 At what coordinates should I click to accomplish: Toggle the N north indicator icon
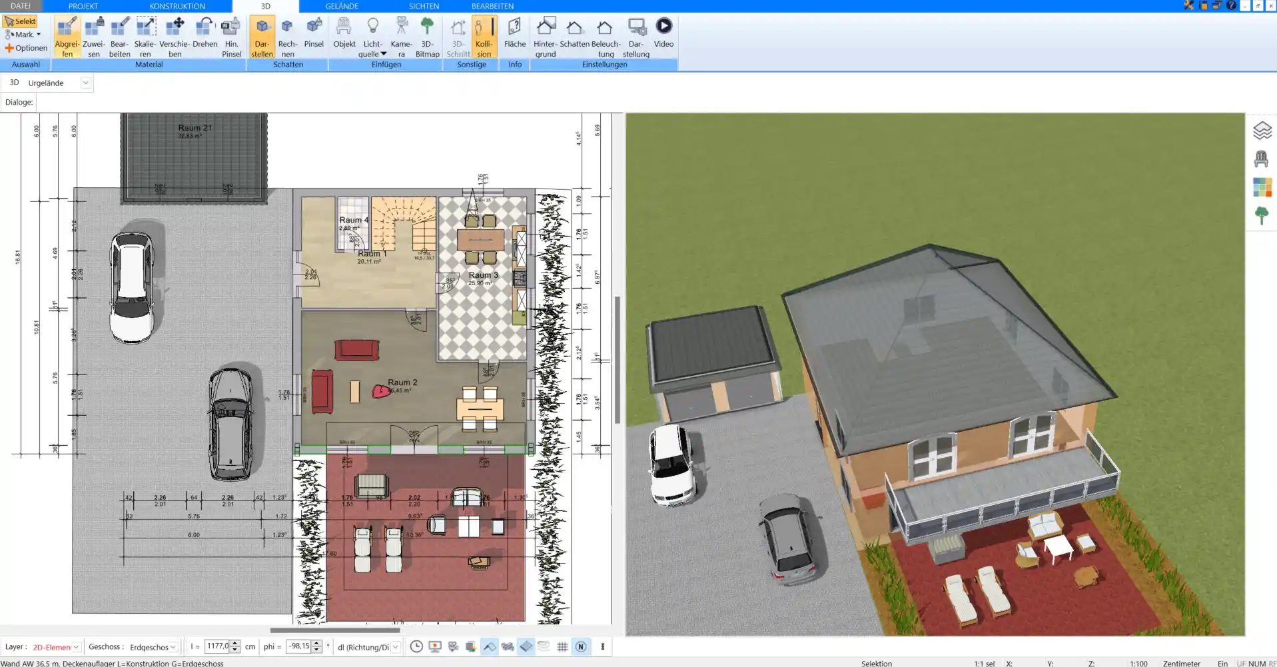[x=581, y=646]
